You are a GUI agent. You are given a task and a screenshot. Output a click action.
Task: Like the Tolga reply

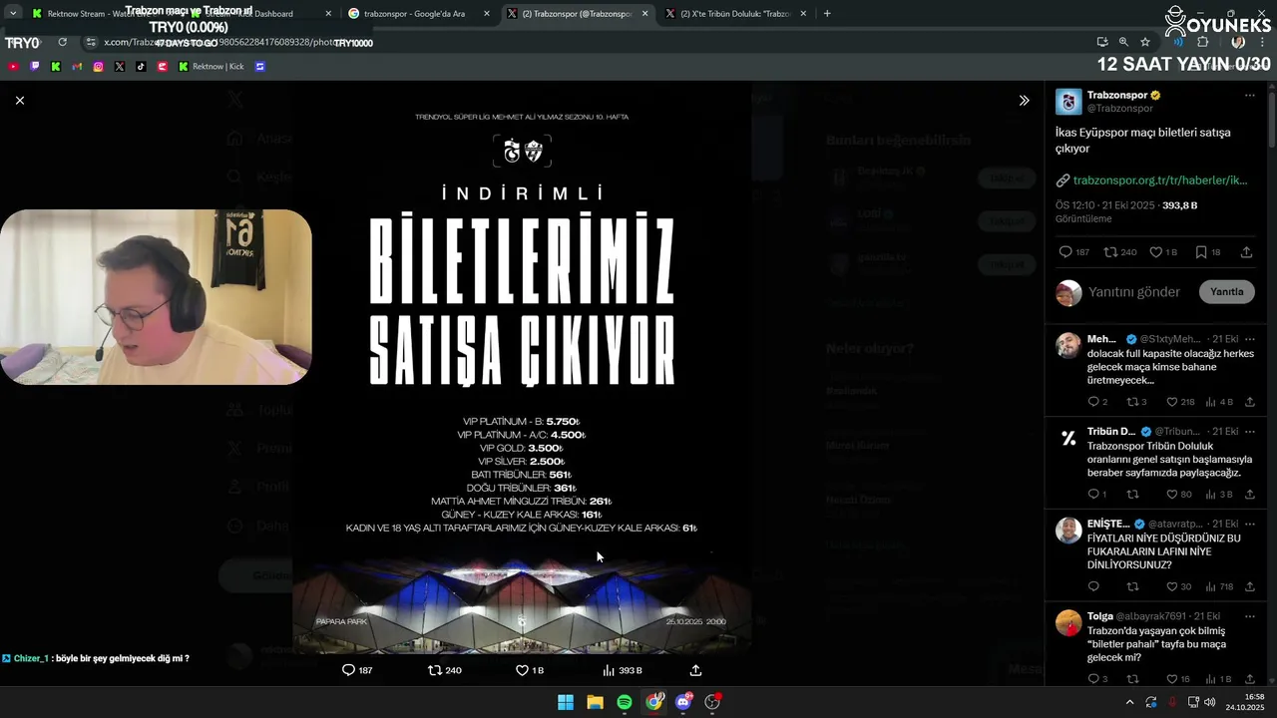1172,679
